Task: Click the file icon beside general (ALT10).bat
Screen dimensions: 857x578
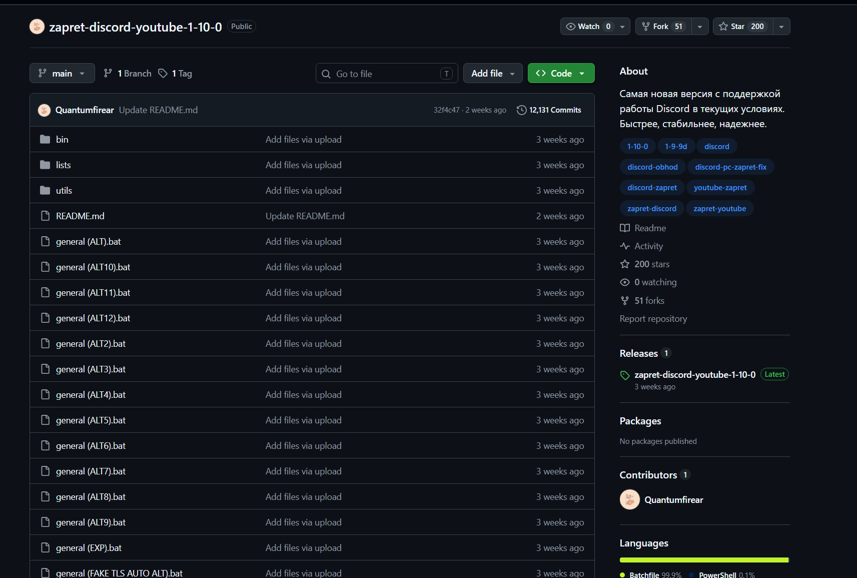Action: pyautogui.click(x=45, y=267)
